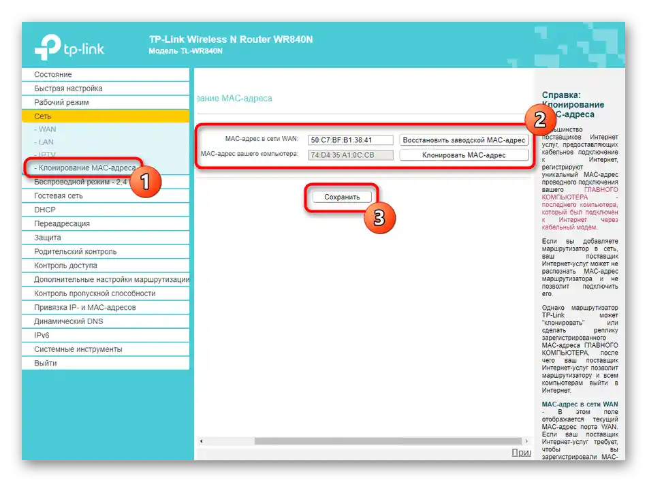Click the TP-Link Wireless N Router WR840N title

coord(231,39)
